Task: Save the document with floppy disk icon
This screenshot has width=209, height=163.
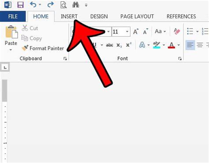Action: click(x=20, y=5)
